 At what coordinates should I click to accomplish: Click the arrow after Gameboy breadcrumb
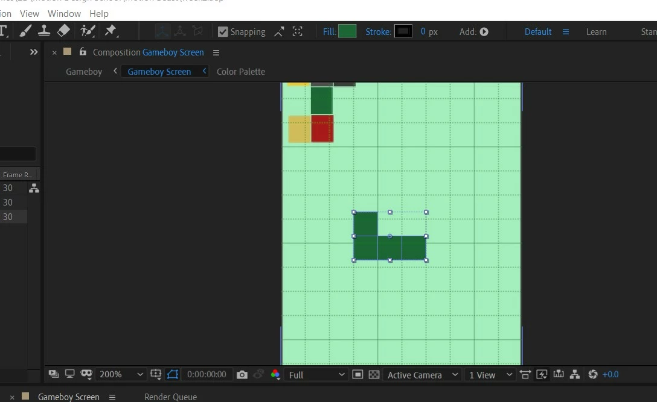coord(115,71)
